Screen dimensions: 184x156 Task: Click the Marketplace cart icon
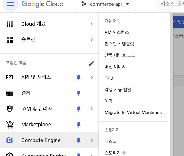tap(10, 125)
